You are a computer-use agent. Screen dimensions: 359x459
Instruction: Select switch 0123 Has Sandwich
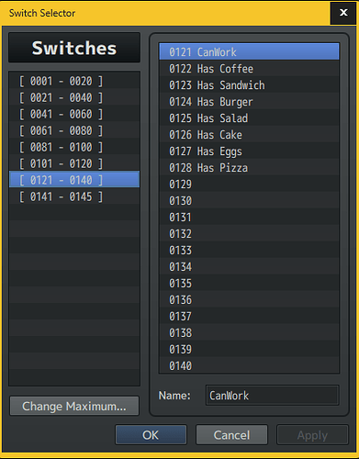(249, 85)
